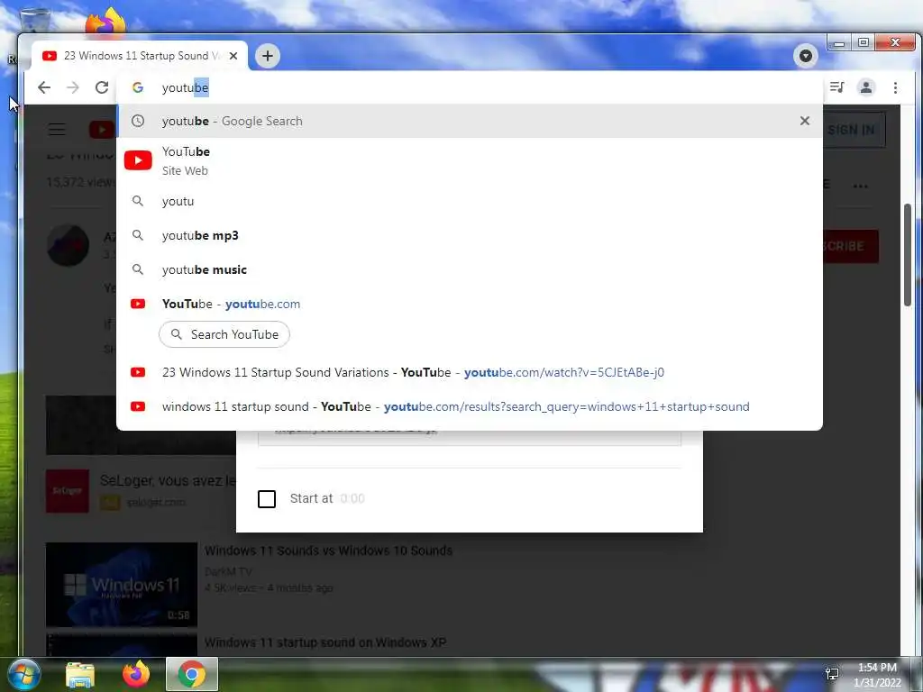Click the forward navigation arrow
The width and height of the screenshot is (923, 692).
coord(72,87)
